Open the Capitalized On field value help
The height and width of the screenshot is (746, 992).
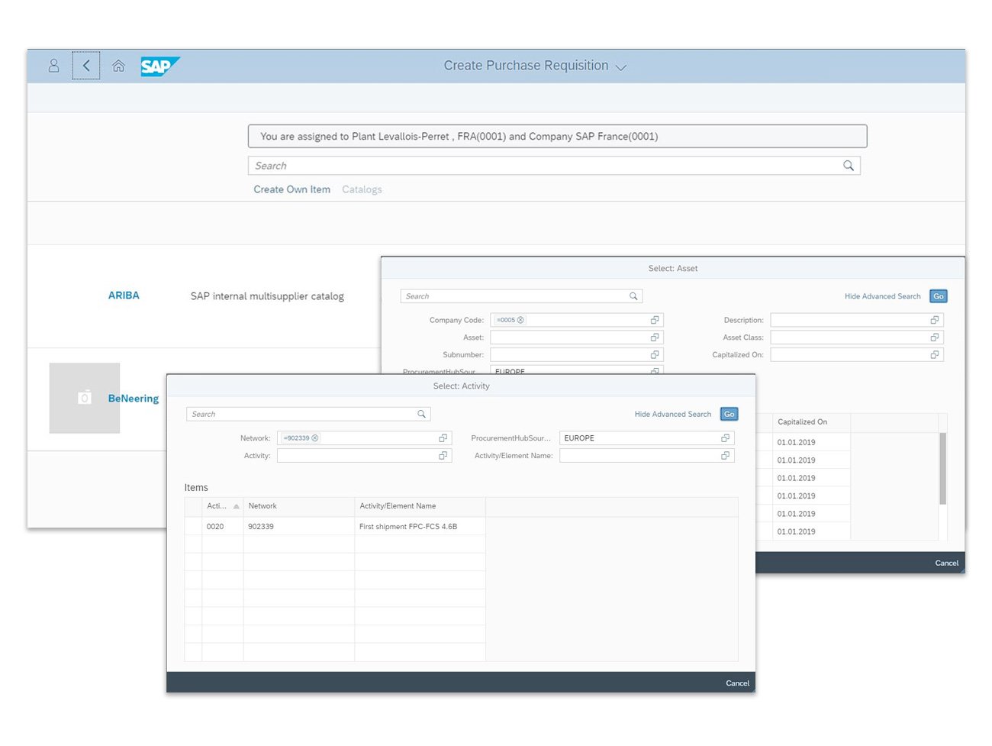934,354
